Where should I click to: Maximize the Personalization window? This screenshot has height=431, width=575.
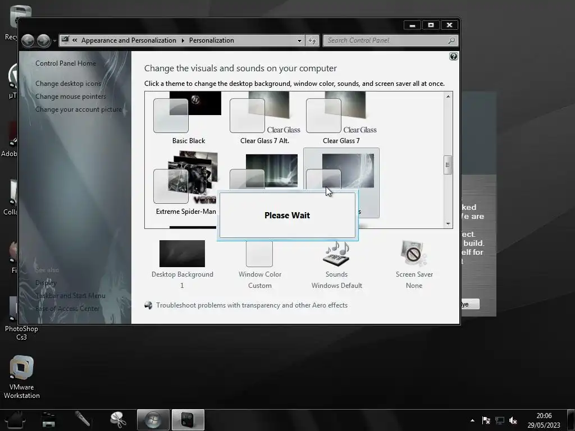click(x=431, y=25)
